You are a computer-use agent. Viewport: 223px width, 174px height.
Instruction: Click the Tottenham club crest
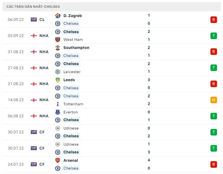58,104
